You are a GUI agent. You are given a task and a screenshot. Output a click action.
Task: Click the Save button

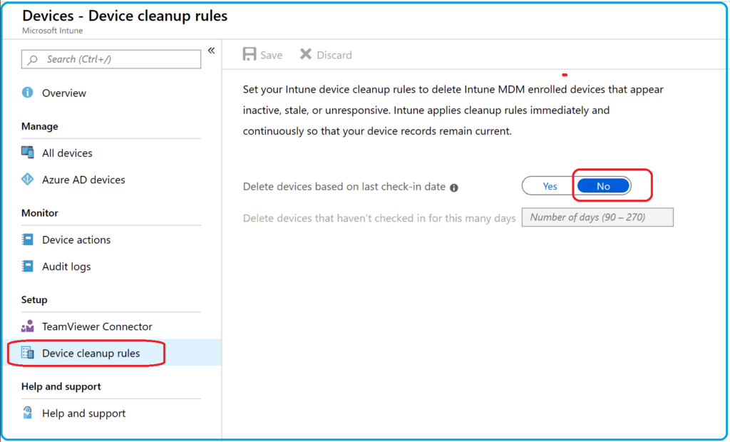[262, 54]
